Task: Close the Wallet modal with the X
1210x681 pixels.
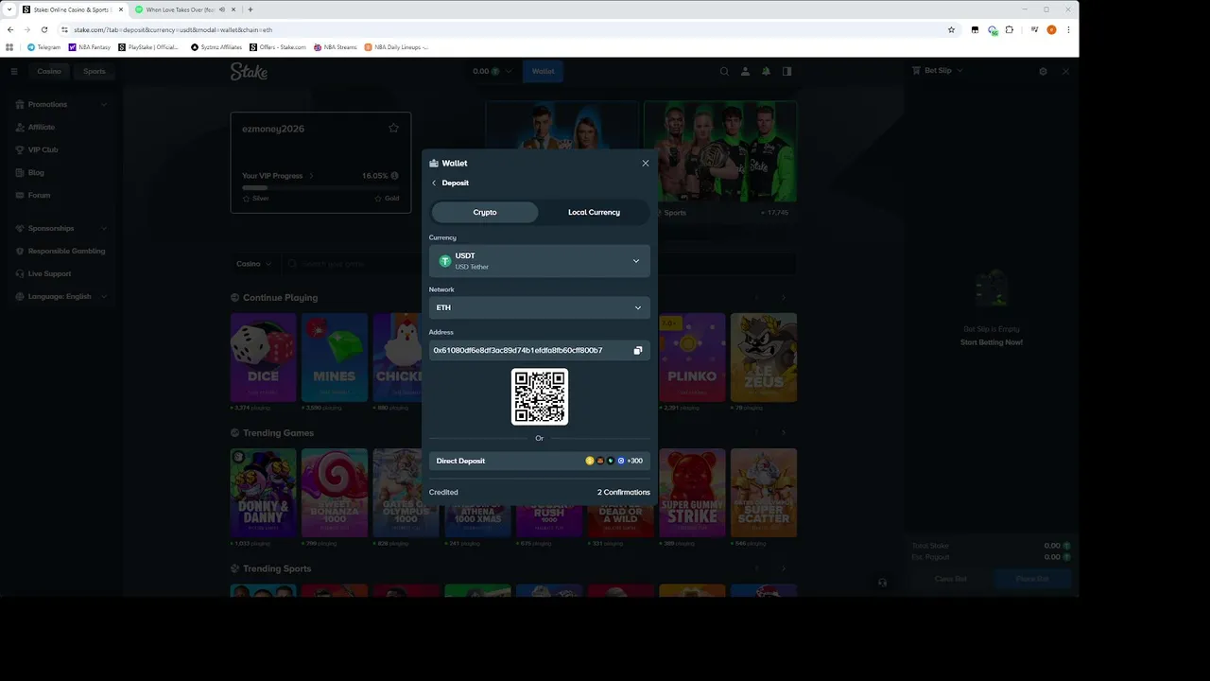Action: pos(646,163)
